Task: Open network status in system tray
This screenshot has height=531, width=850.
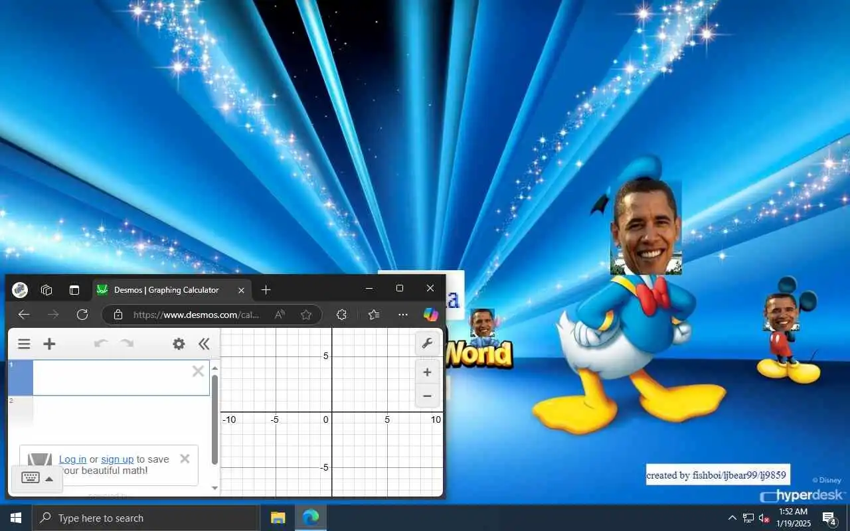Action: 748,518
